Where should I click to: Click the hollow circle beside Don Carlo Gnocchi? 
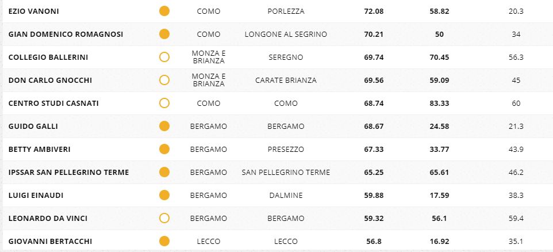164,80
